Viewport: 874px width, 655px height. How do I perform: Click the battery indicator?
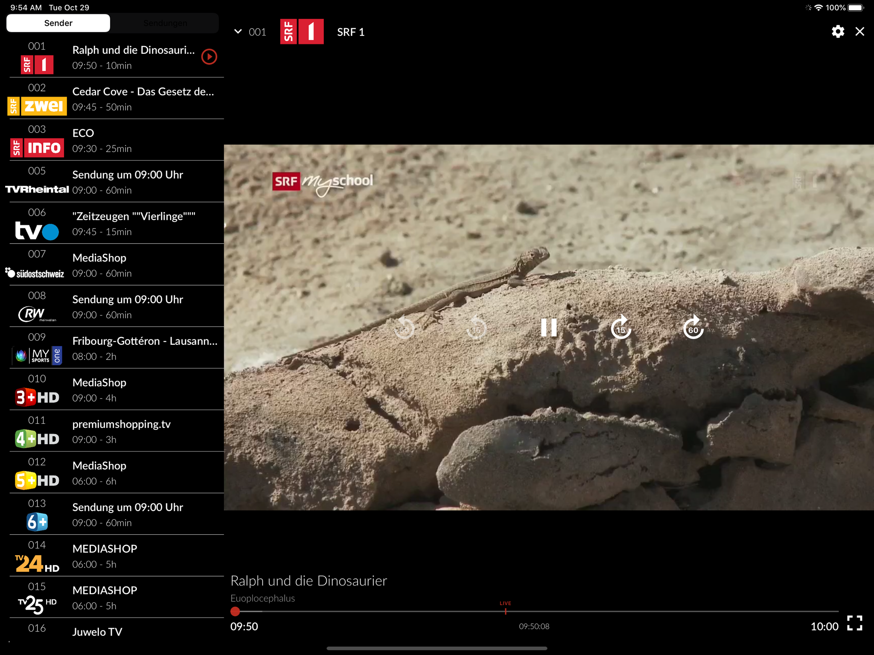(x=856, y=8)
